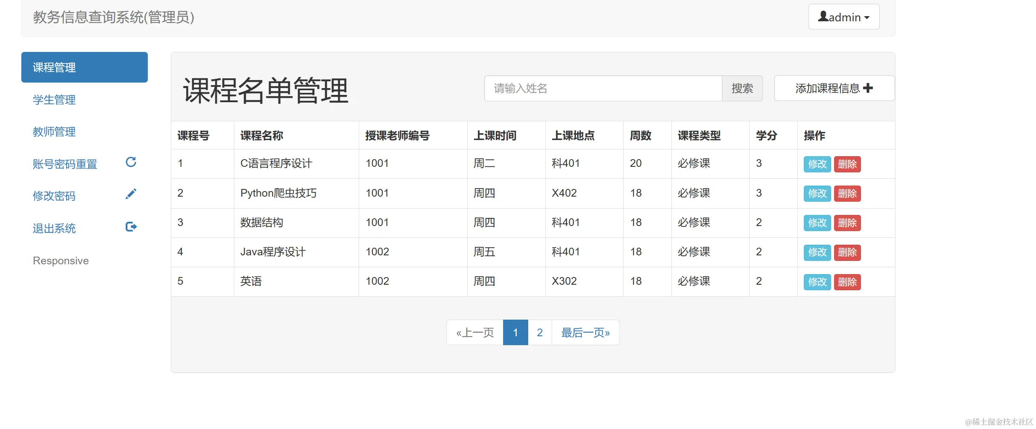Click the 搜索 button

pos(742,88)
